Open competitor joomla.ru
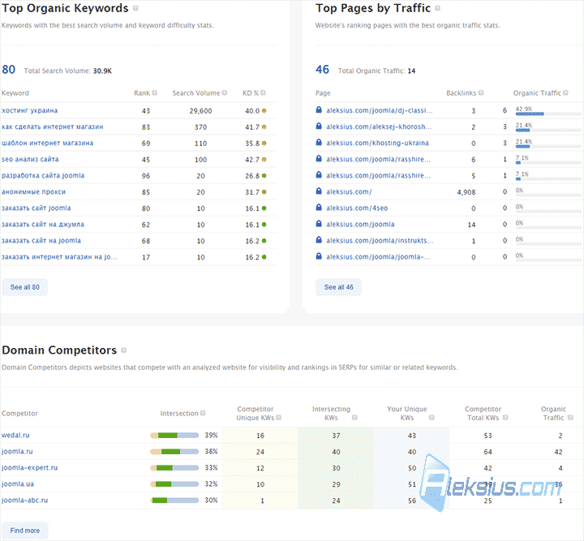The image size is (584, 541). 17,452
